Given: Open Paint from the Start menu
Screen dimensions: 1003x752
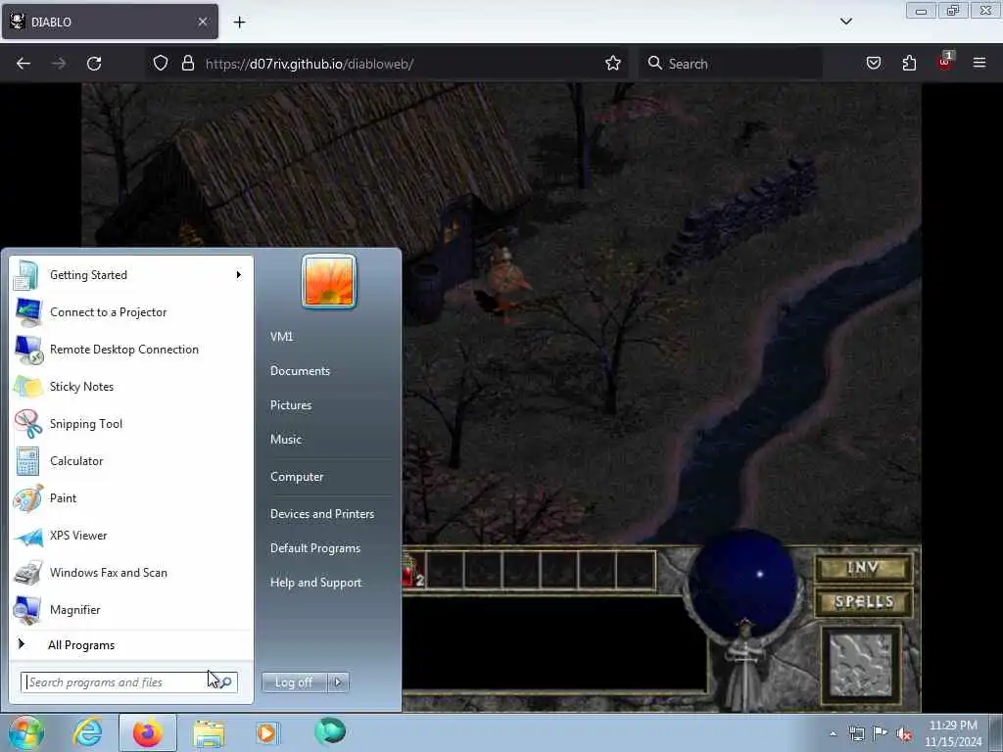Looking at the screenshot, I should tap(131, 498).
